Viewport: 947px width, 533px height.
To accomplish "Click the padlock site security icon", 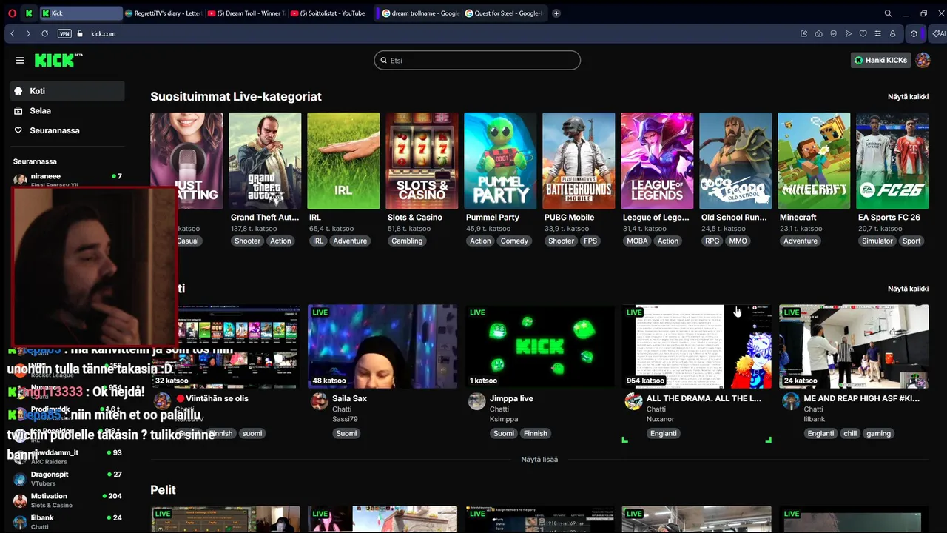I will [80, 33].
